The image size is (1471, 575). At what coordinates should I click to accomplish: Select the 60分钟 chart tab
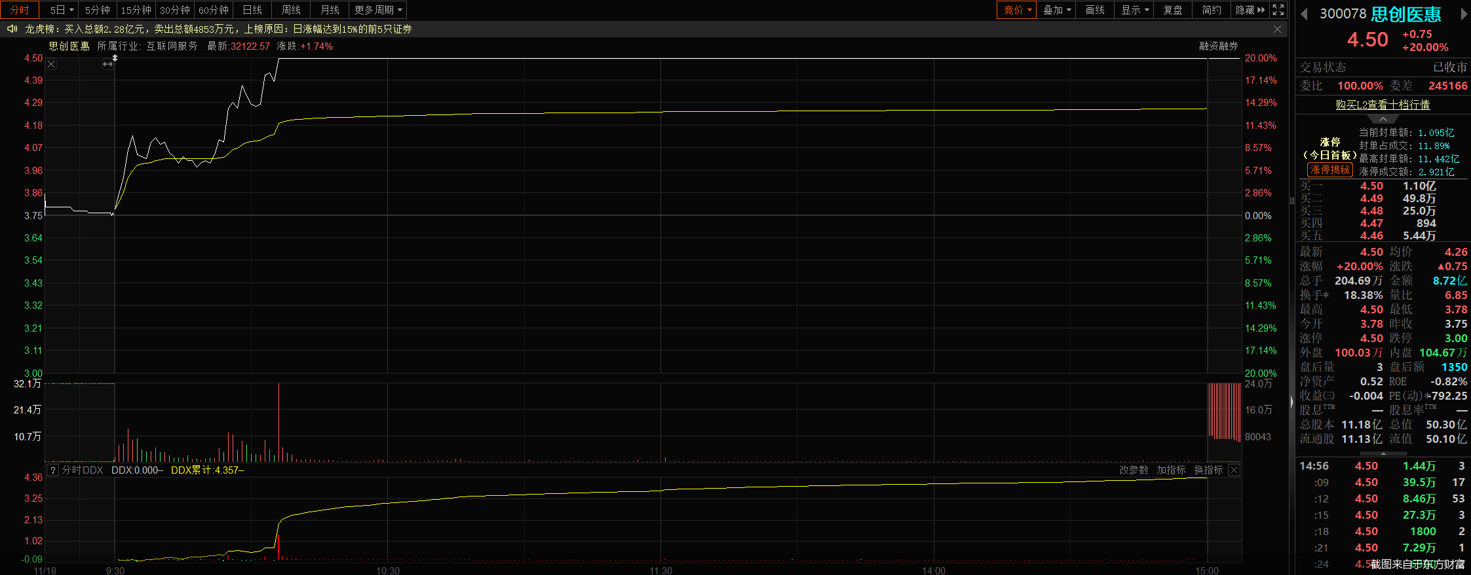214,10
